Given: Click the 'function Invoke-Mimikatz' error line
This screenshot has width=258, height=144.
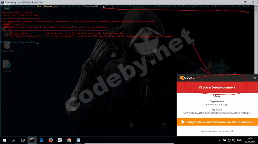Looking at the screenshot, I should [20, 15].
